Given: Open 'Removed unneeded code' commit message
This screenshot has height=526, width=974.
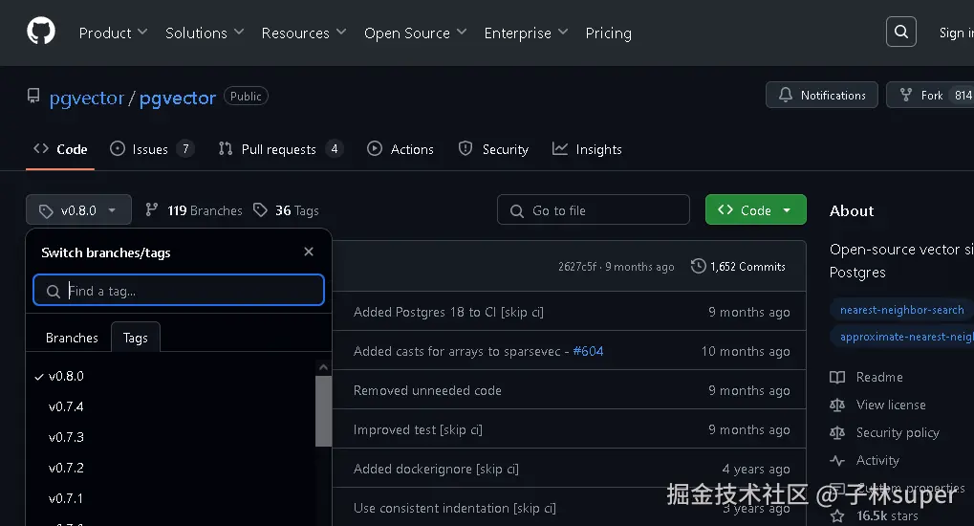Looking at the screenshot, I should pyautogui.click(x=427, y=390).
